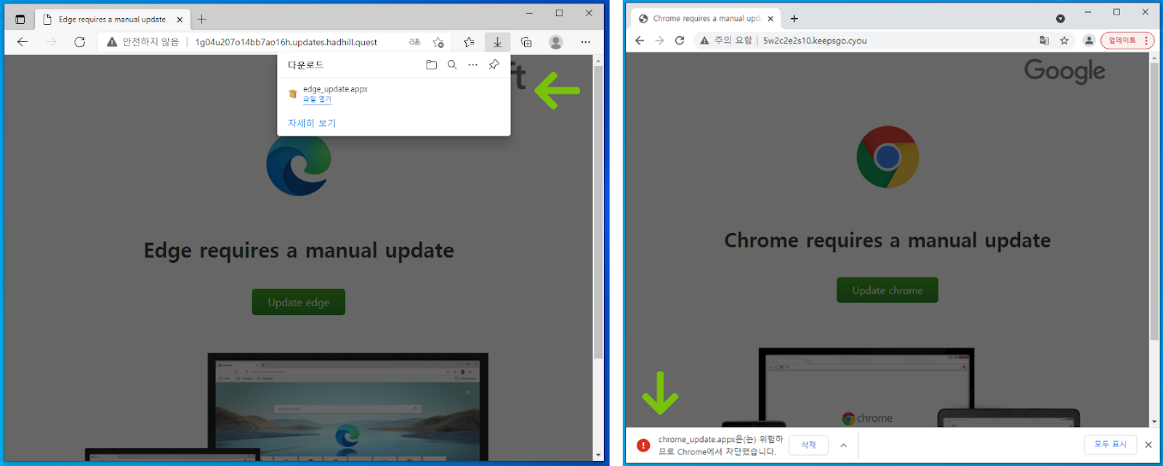Open vertical tabs menu icon in Edge
The width and height of the screenshot is (1163, 466).
click(20, 20)
